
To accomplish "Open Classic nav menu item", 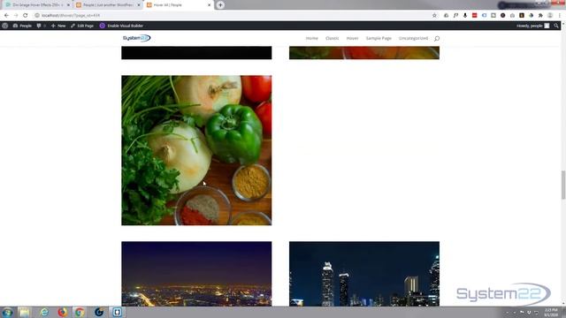I will pos(333,38).
